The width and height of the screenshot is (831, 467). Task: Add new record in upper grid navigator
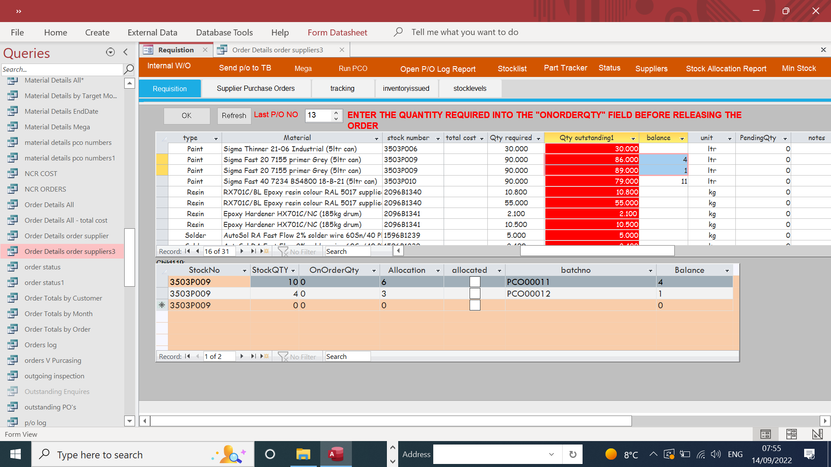point(264,251)
